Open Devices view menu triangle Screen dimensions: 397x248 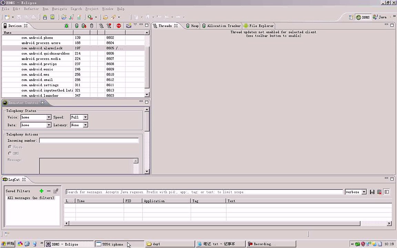[x=135, y=24]
